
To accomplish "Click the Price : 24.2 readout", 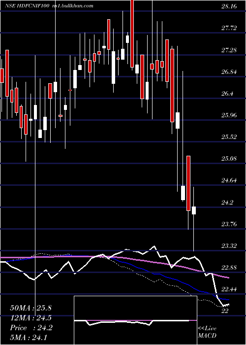I will (31, 328).
